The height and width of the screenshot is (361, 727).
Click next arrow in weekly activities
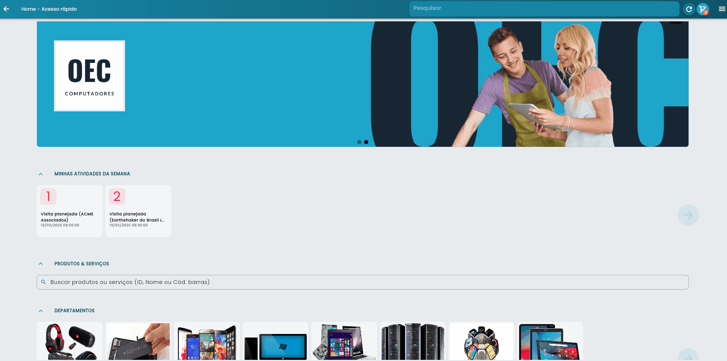pos(688,215)
